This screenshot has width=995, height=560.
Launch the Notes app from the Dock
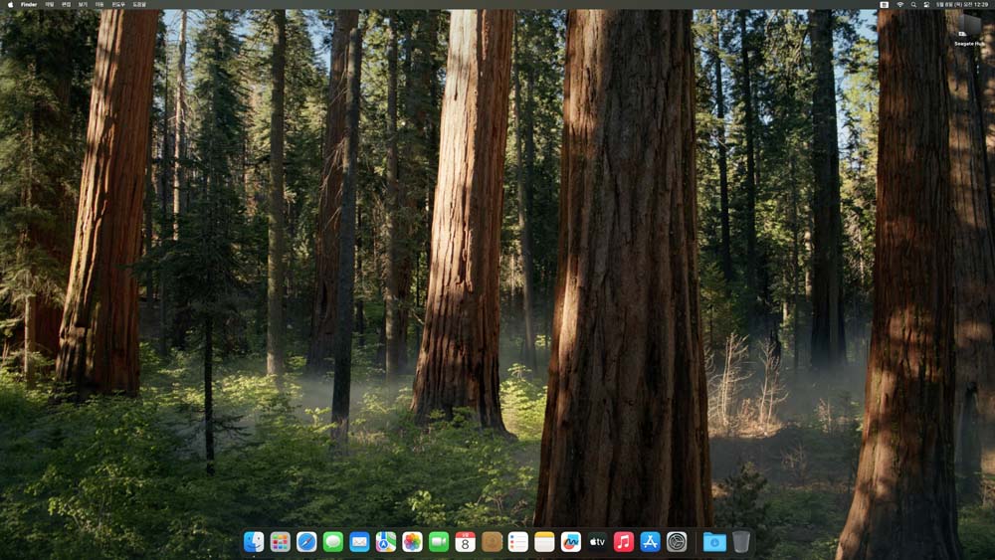(544, 542)
